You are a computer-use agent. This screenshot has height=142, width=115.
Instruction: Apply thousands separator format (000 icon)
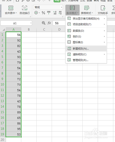(49, 13)
